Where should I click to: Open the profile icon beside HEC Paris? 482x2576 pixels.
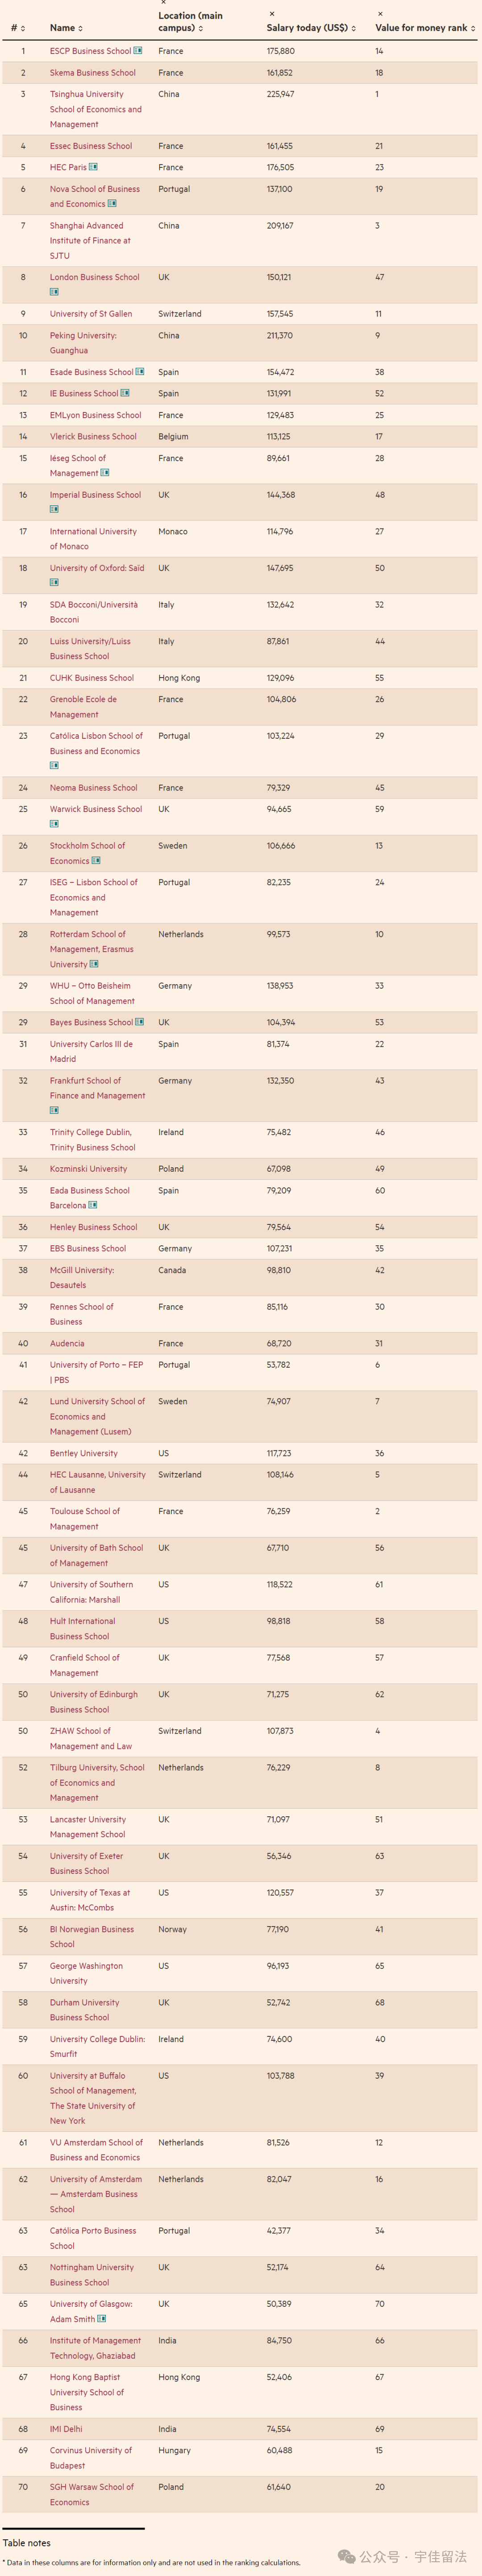93,167
